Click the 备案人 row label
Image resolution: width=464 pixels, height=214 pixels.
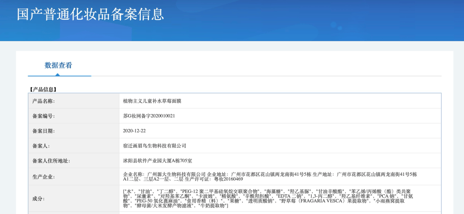click(x=41, y=146)
